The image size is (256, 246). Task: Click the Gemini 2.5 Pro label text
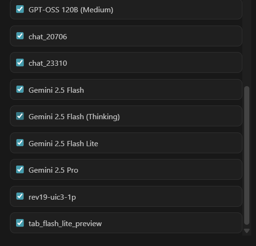[53, 170]
